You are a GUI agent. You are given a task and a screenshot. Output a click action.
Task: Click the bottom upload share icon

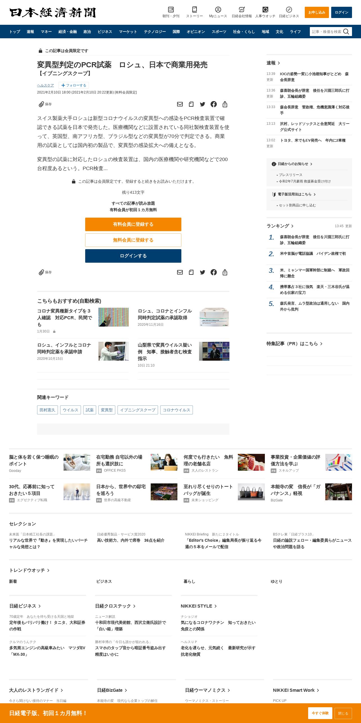[x=225, y=272]
